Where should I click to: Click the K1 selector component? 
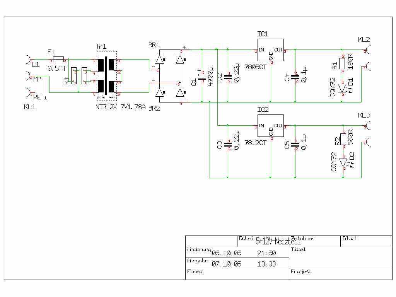click(74, 76)
